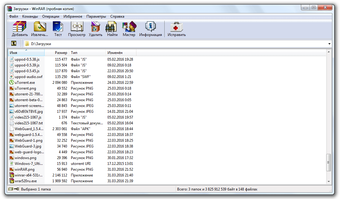The width and height of the screenshot is (340, 199).
Task: Open the Команды menu
Action: pos(30,16)
